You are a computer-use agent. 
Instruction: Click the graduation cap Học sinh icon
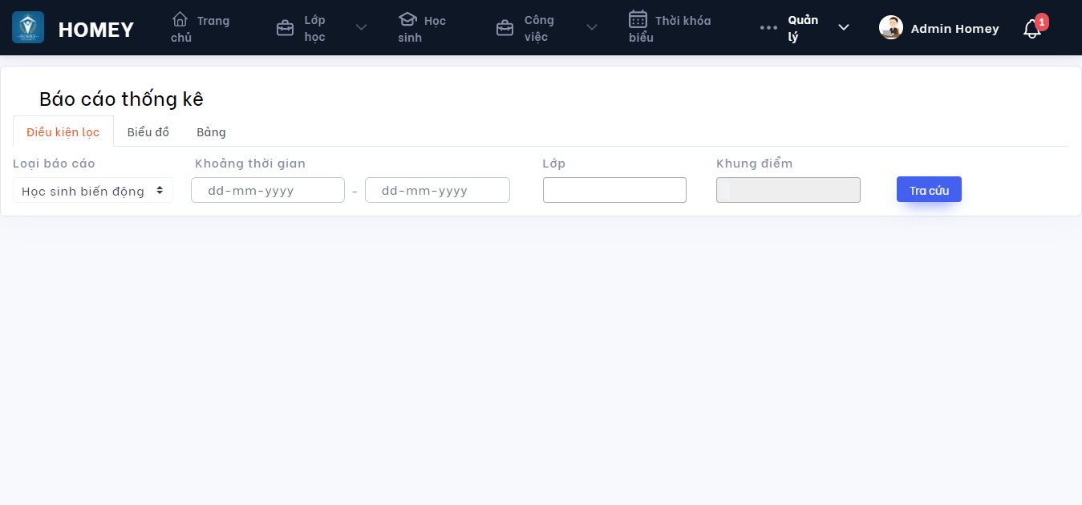click(x=407, y=19)
